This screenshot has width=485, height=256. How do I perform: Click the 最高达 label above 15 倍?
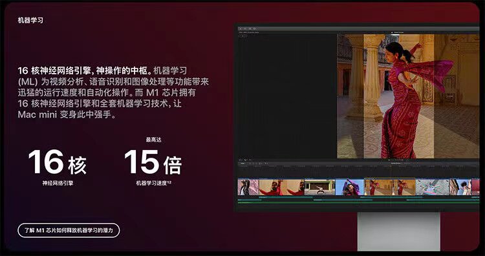[153, 140]
